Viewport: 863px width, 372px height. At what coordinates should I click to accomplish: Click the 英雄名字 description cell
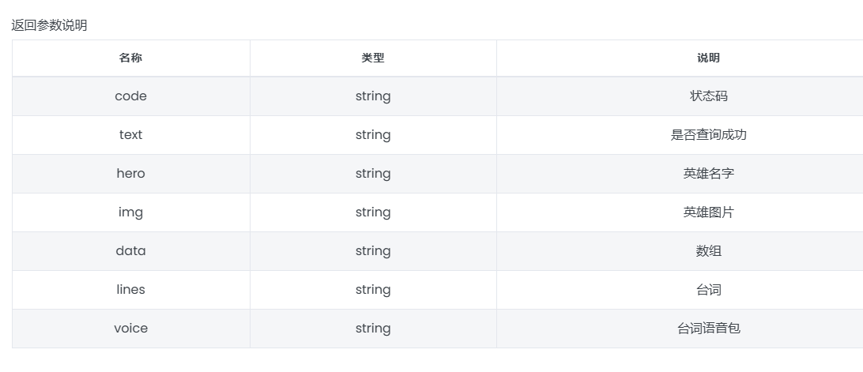pyautogui.click(x=680, y=173)
